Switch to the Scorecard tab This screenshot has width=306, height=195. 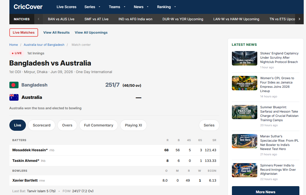point(42,125)
